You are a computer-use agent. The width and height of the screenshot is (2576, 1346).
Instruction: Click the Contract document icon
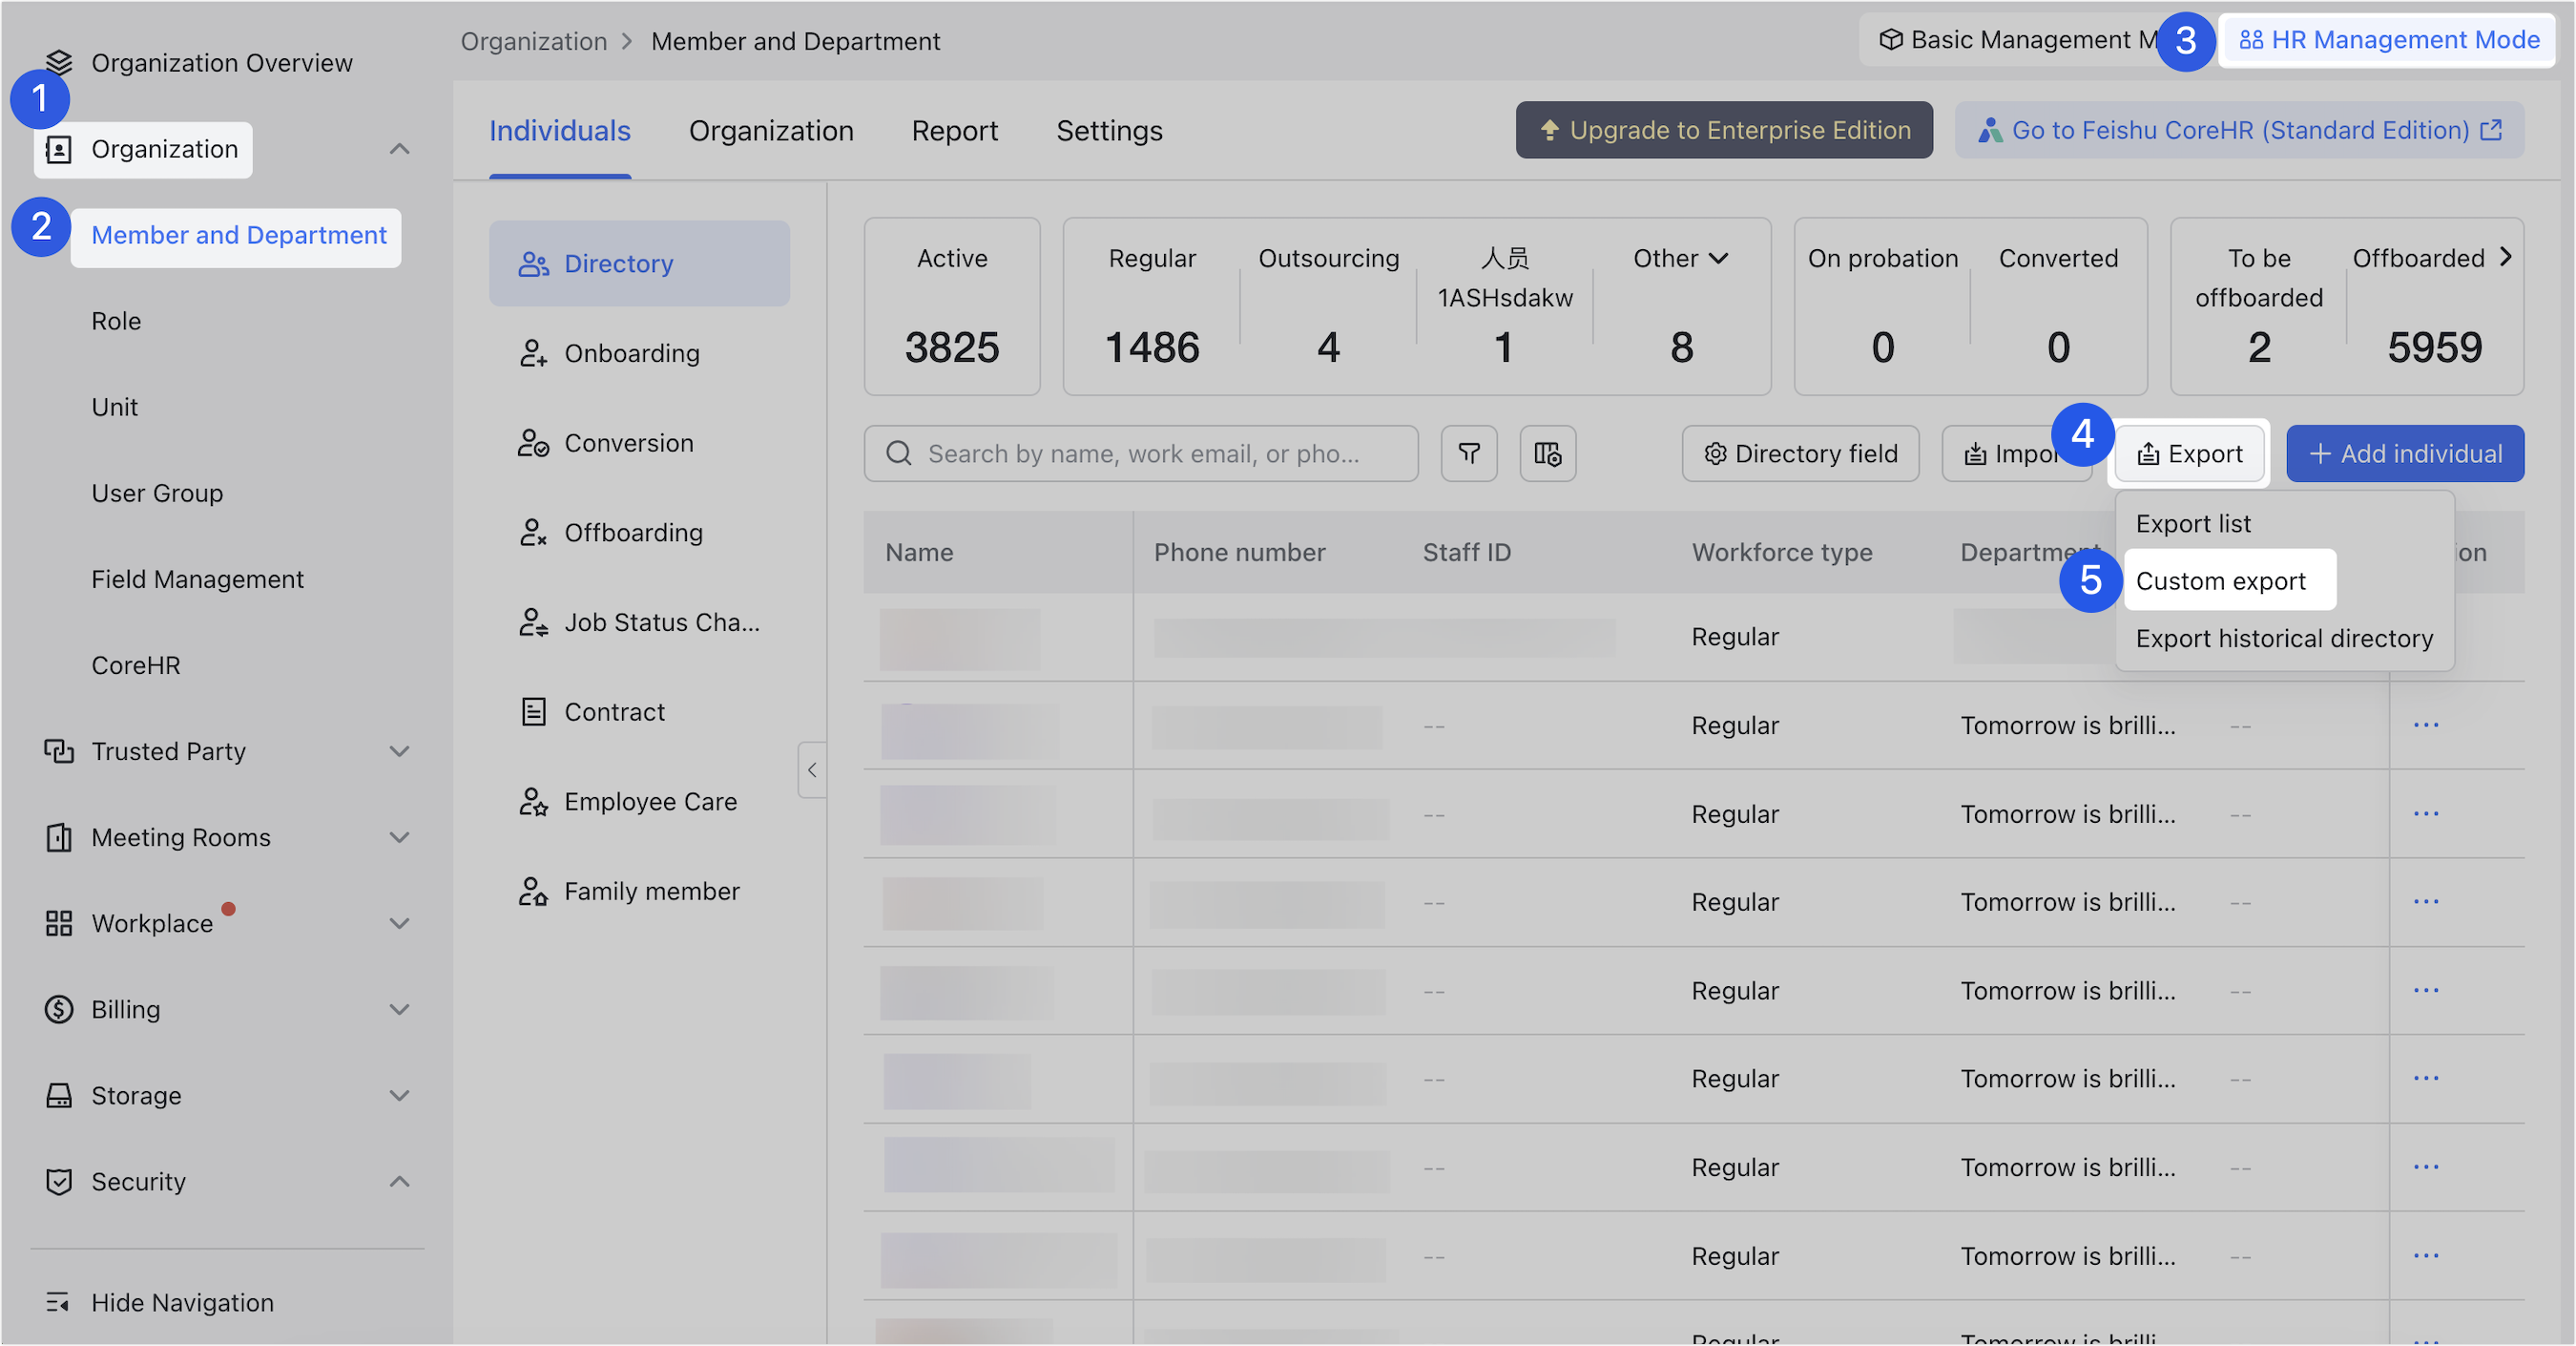(x=533, y=711)
